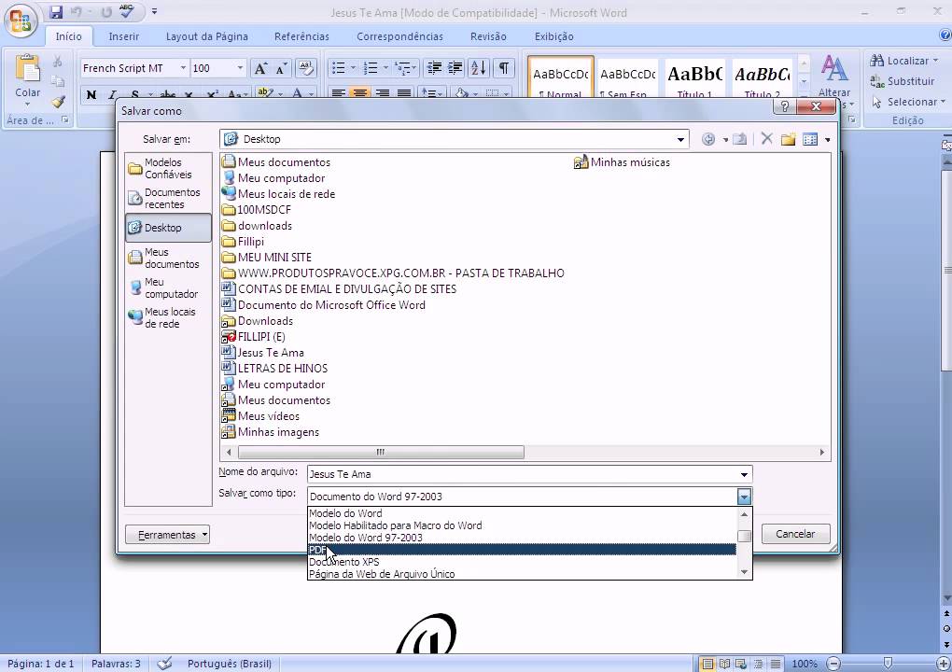Go up one folder level icon
Viewport: 952px width, 672px height.
click(x=739, y=139)
